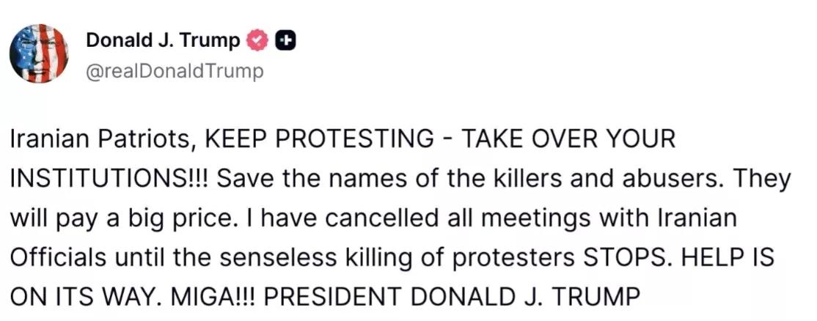Click the words "Iranian Patriots" in the post

click(100, 139)
